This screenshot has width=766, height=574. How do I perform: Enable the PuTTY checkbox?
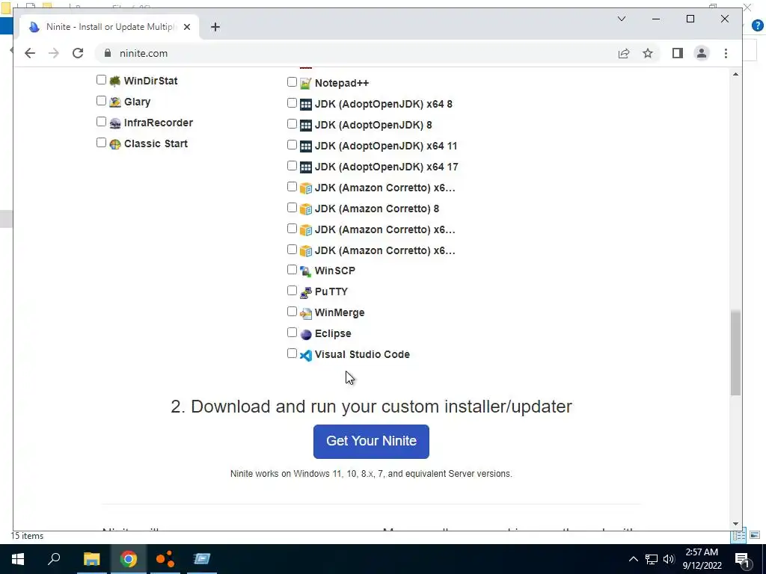pos(292,291)
